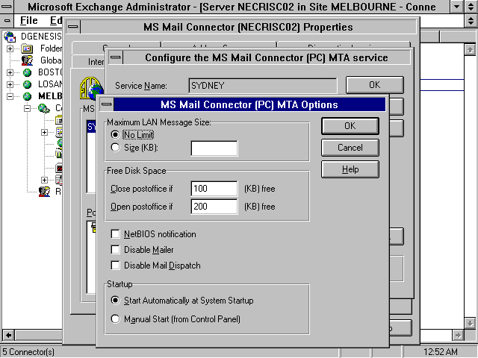Check the Disable Mail Dispatch checkbox
The width and height of the screenshot is (478, 358).
[115, 266]
